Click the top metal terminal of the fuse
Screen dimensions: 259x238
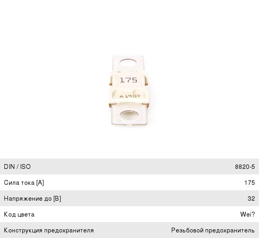[x=128, y=64]
